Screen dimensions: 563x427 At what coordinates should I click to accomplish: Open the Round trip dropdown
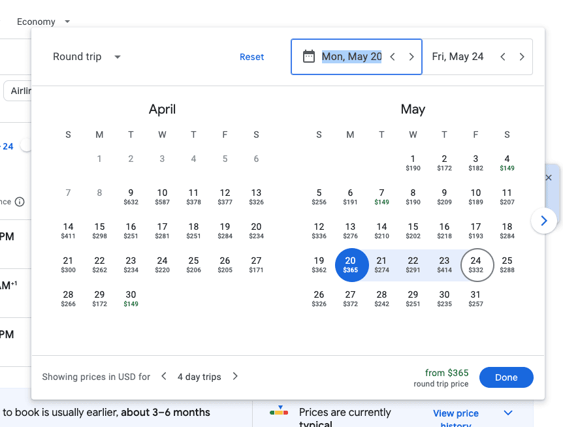(87, 57)
